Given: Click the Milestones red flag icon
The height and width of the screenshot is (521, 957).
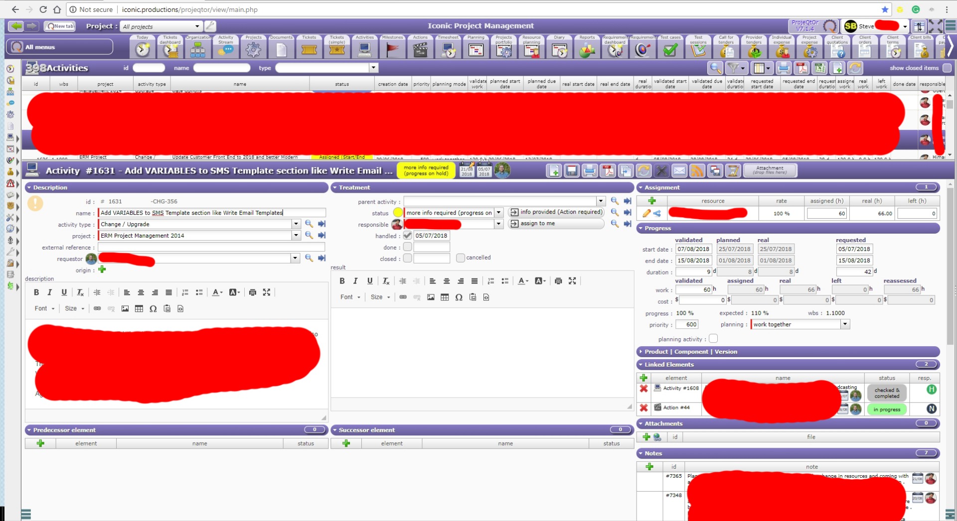Looking at the screenshot, I should 392,49.
